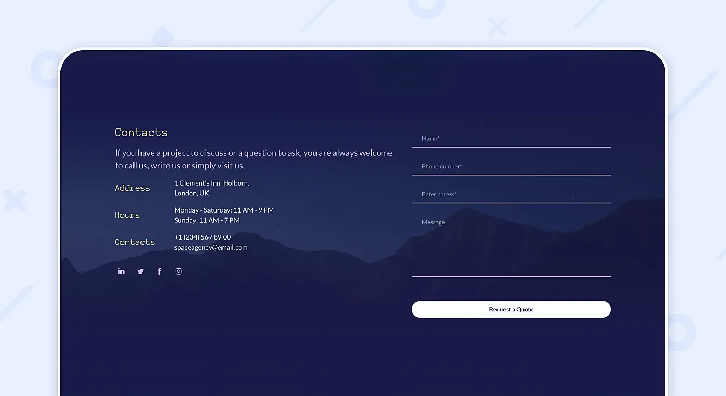This screenshot has width=726, height=396.
Task: Click the Hours section label
Action: [127, 215]
